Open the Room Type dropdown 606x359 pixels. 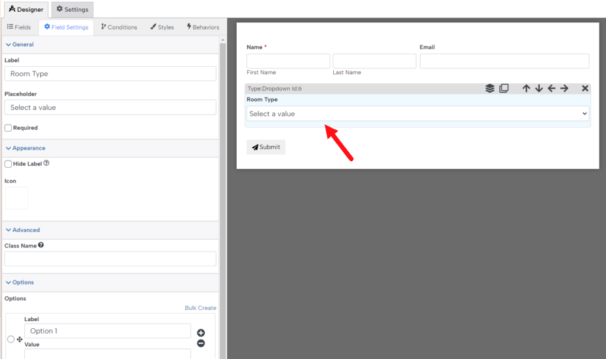tap(418, 114)
